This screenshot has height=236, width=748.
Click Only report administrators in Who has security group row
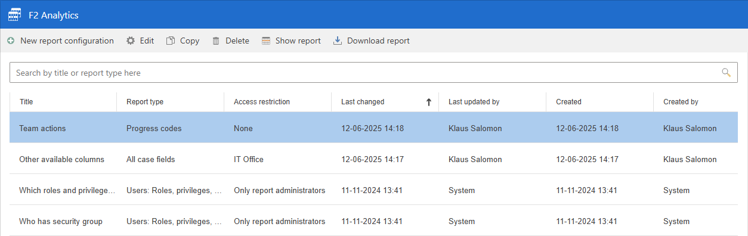280,222
